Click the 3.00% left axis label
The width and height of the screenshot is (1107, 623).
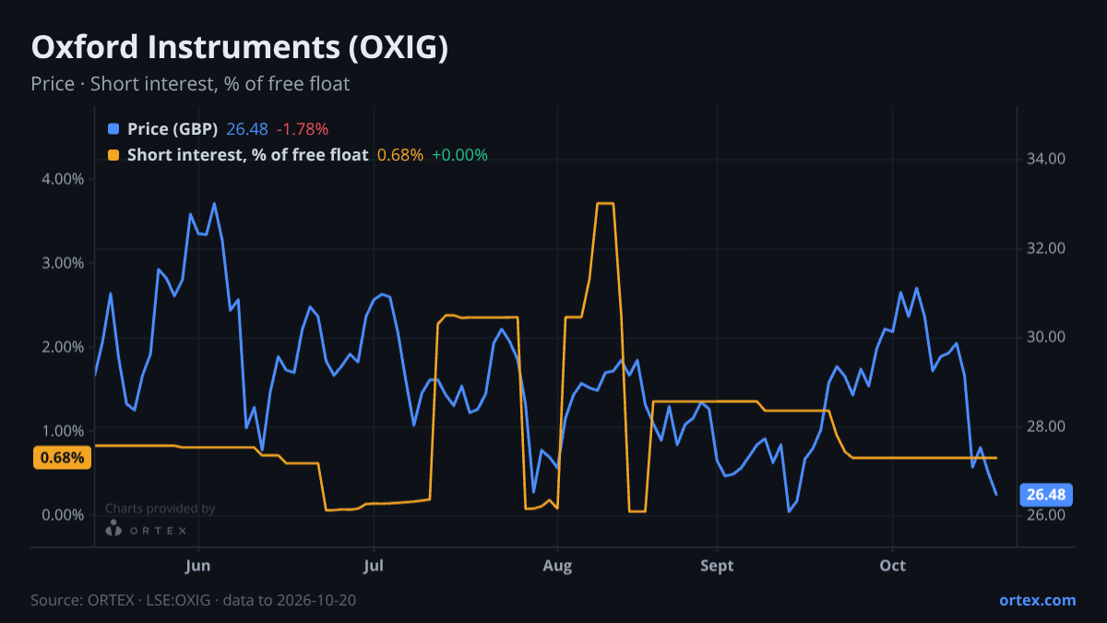click(x=62, y=263)
